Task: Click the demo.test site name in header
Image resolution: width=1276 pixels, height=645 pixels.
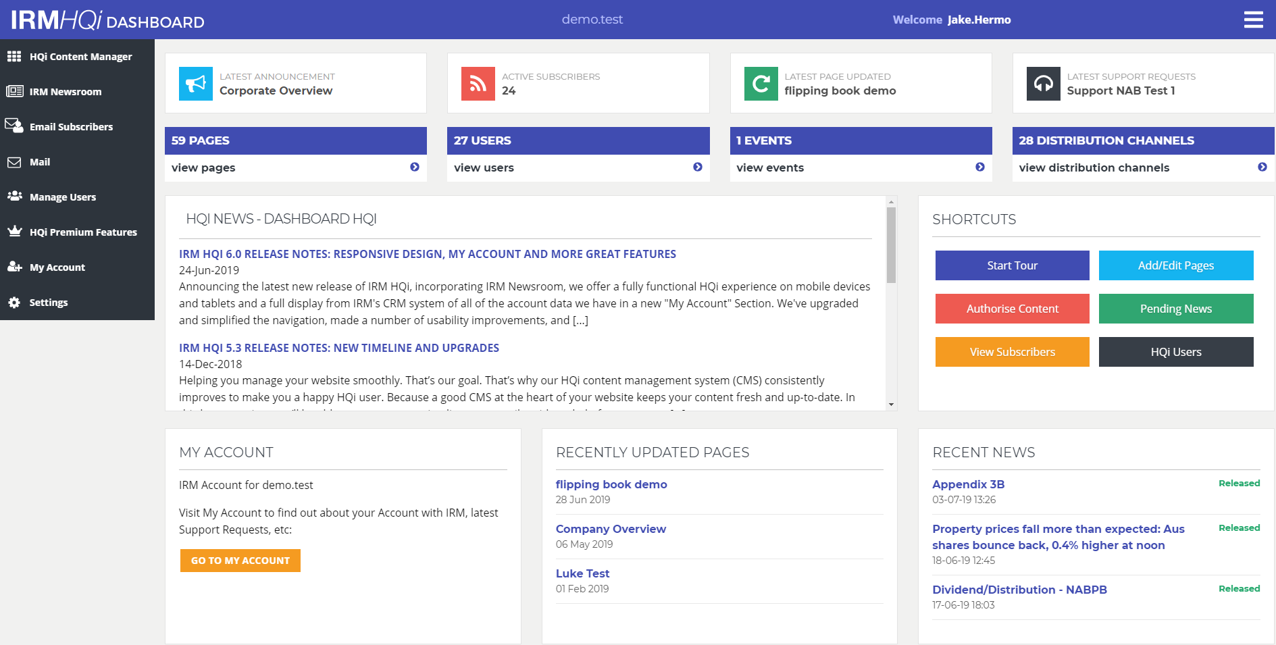Action: coord(592,20)
